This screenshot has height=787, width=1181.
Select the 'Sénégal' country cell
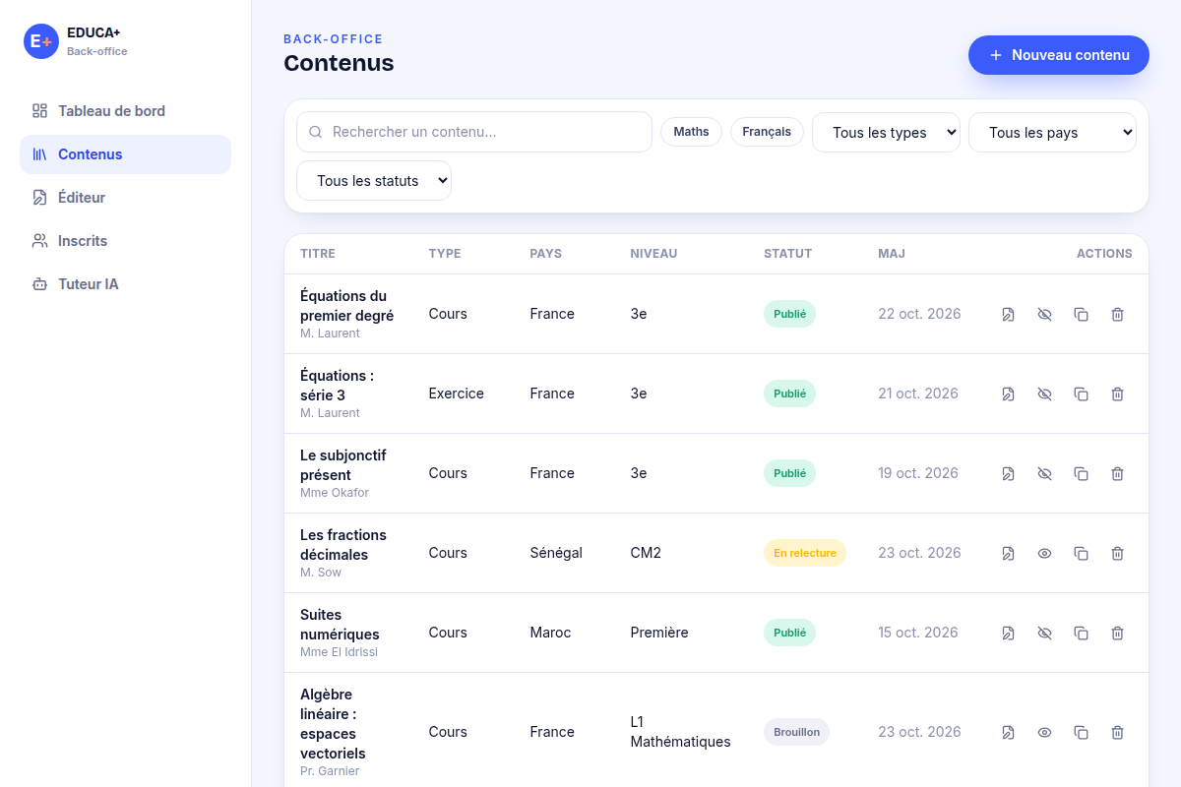556,553
